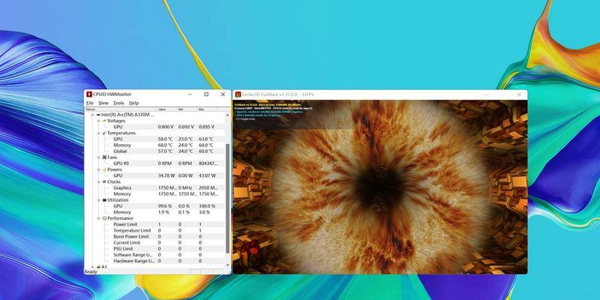Select the Temperature Limit row label
600x300 pixels.
click(x=132, y=230)
